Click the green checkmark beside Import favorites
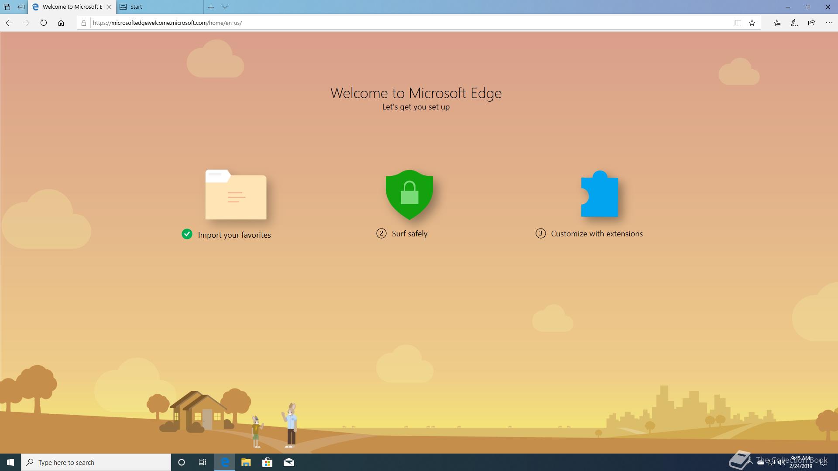The height and width of the screenshot is (471, 838). 187,234
